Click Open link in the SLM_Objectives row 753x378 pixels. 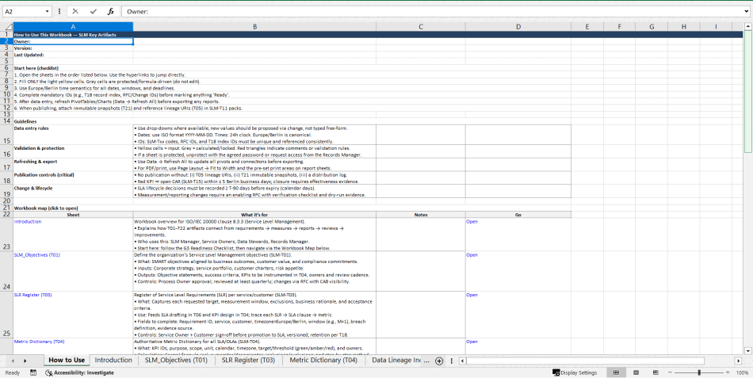[x=472, y=255]
